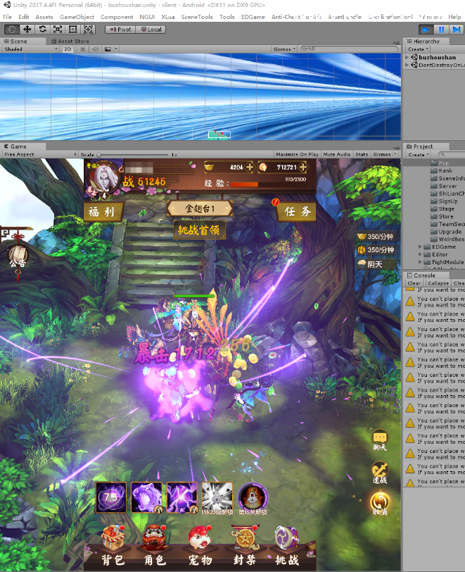Toggle Stats overlay in Game view
The height and width of the screenshot is (572, 465).
pyautogui.click(x=362, y=154)
